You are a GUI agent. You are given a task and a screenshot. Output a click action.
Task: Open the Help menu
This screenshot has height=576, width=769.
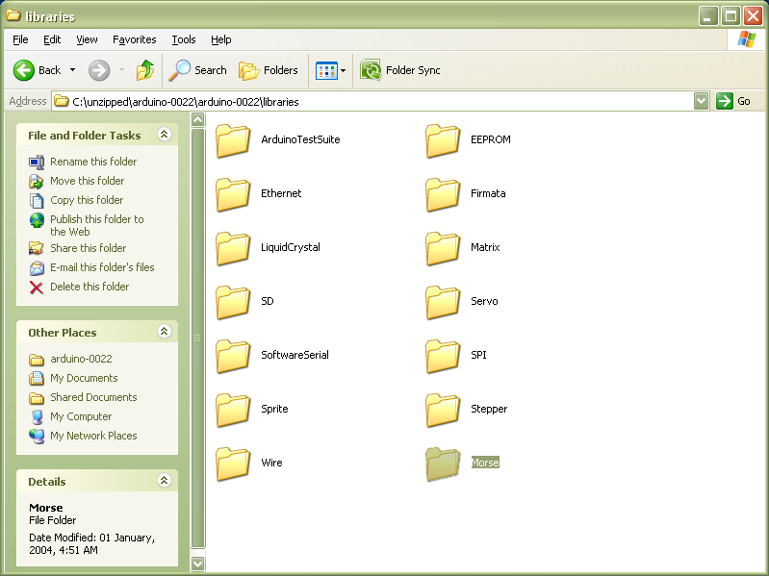220,39
